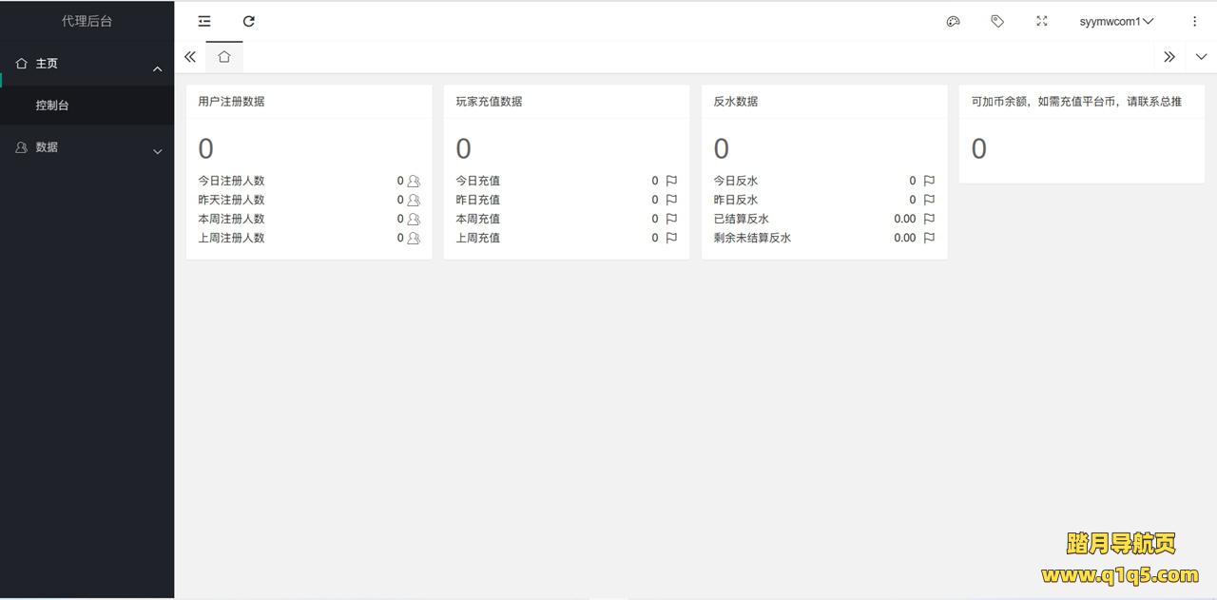The width and height of the screenshot is (1217, 600).
Task: Click flag icon beside 已结算反水
Action: (x=929, y=219)
